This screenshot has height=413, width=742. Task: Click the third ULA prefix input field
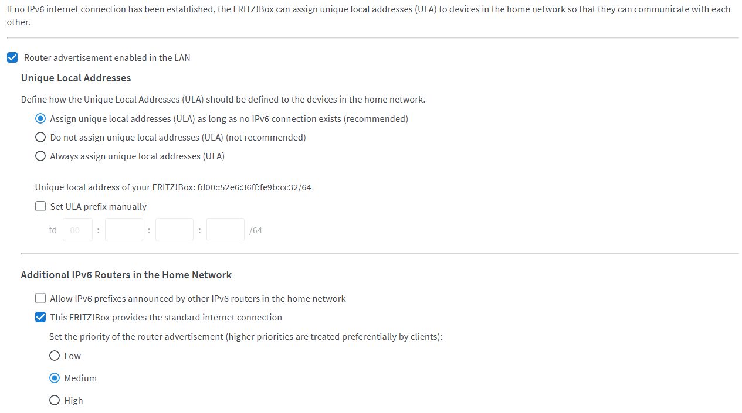click(x=174, y=230)
